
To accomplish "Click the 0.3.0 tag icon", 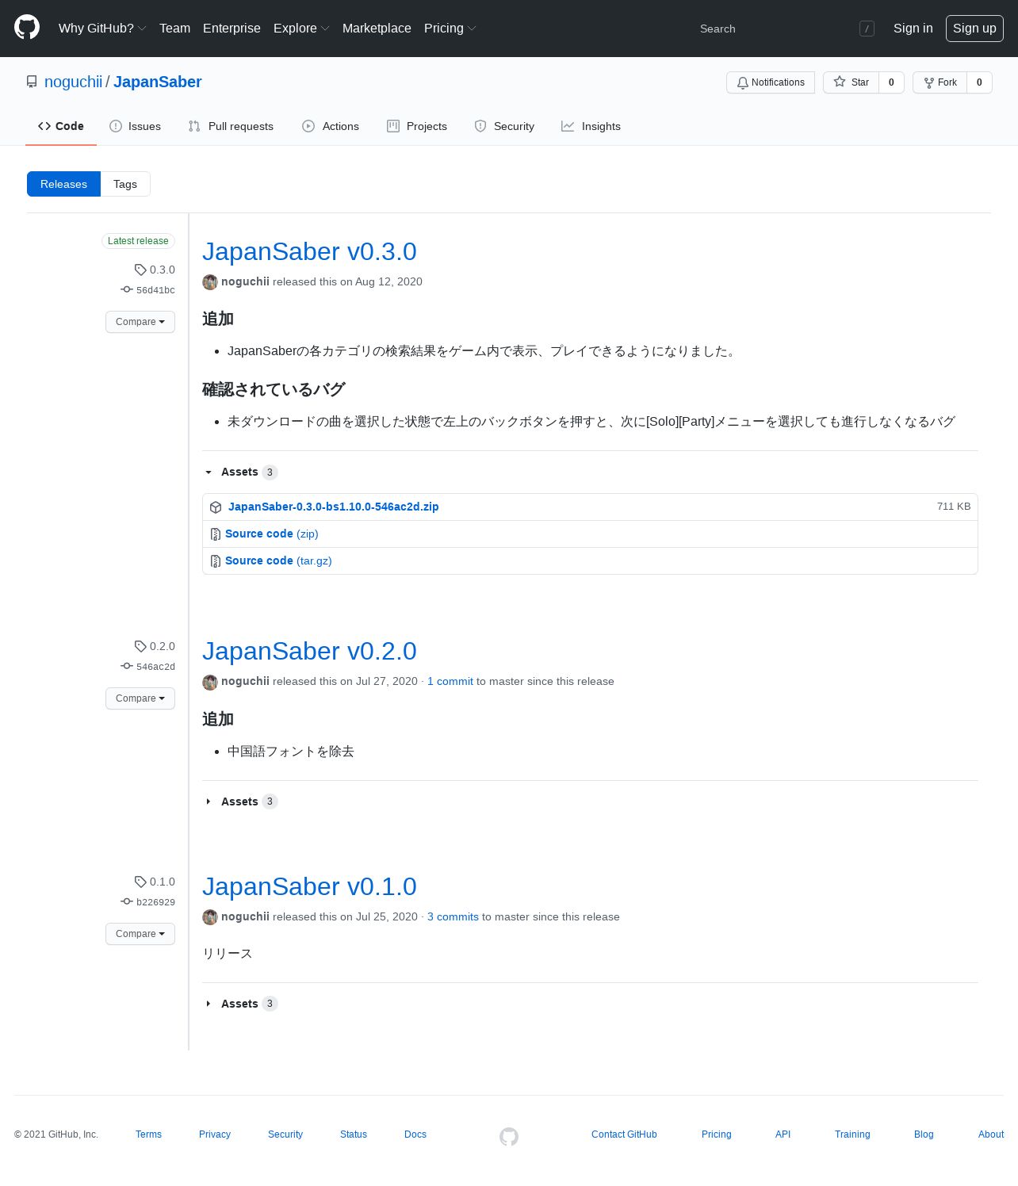I will tap(140, 270).
